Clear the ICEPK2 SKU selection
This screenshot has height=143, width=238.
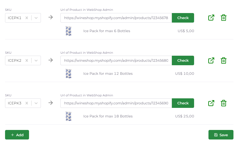[x=27, y=60]
